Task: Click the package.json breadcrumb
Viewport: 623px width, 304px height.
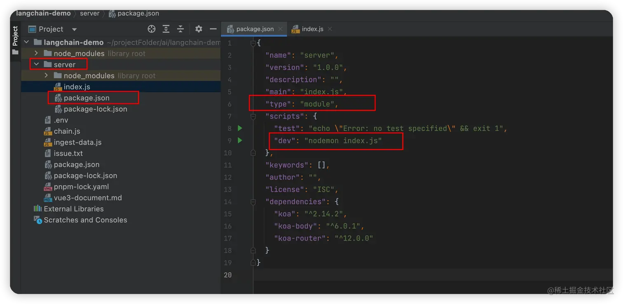Action: 138,13
